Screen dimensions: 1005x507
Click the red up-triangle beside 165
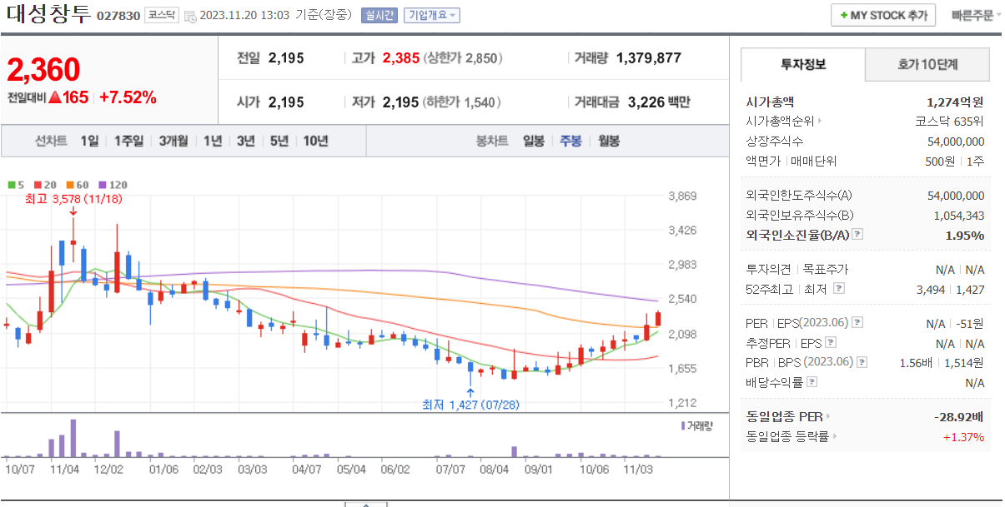55,97
